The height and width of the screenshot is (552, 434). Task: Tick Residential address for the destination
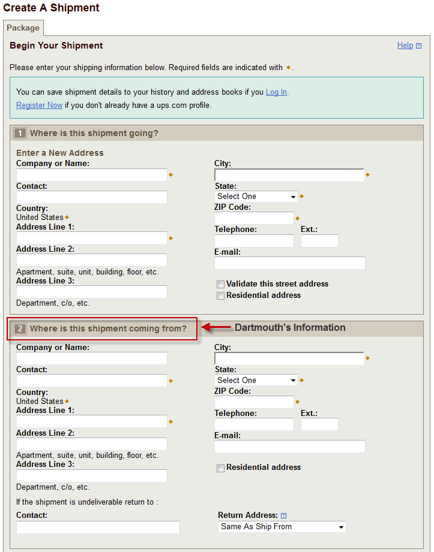[x=221, y=295]
